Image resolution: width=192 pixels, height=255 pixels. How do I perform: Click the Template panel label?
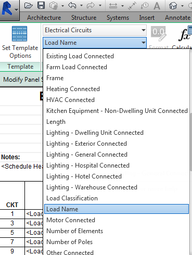20,67
